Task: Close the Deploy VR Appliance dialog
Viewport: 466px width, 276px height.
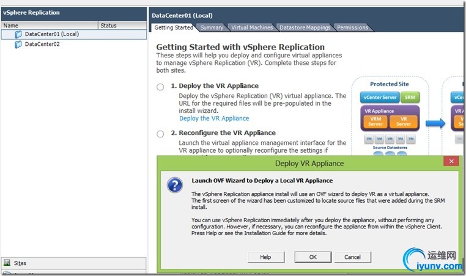Action: pyautogui.click(x=451, y=161)
